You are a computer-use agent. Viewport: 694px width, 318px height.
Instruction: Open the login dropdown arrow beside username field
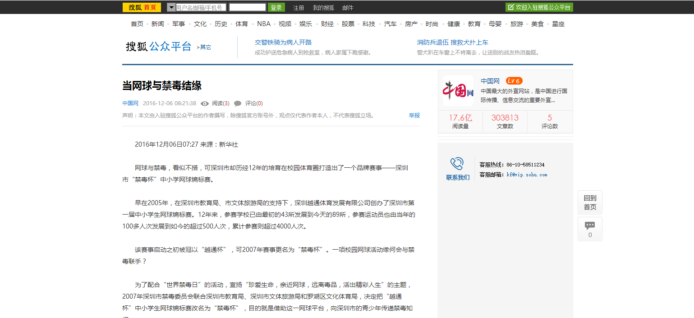click(x=171, y=7)
